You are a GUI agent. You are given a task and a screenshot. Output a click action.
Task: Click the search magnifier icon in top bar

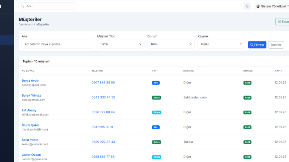tap(23, 6)
